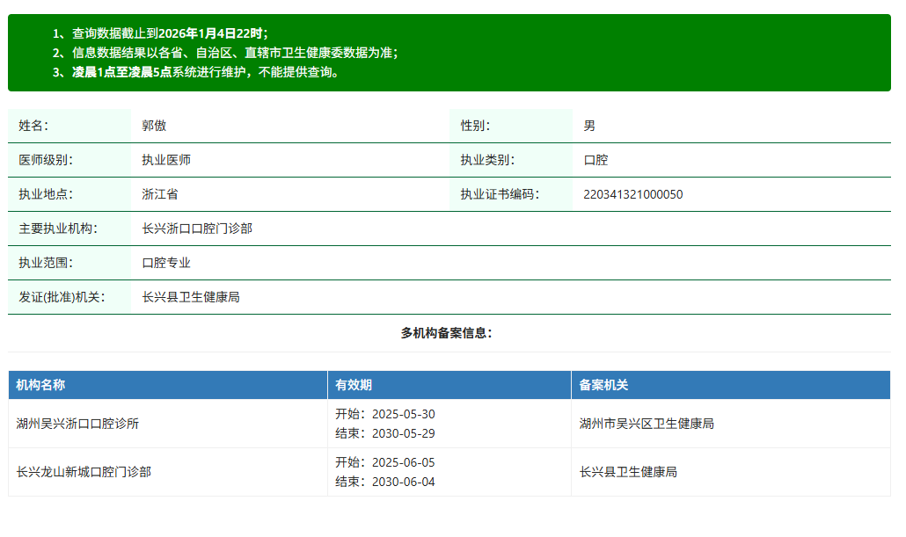Screen dimensions: 906x537
Task: Click the 执业证书编码 field label
Action: 500,194
